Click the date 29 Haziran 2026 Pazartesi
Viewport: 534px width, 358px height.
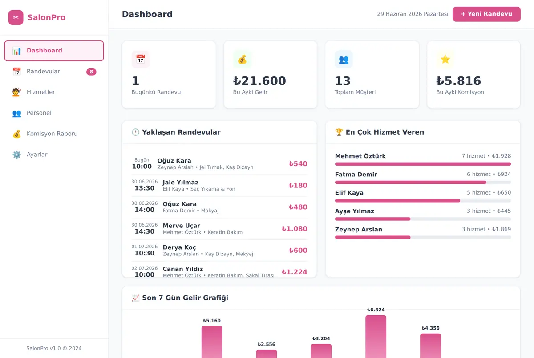pos(413,14)
